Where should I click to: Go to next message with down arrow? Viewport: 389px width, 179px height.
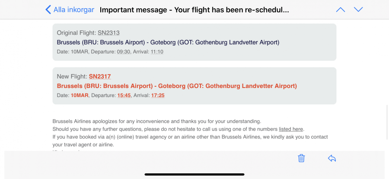(x=358, y=9)
